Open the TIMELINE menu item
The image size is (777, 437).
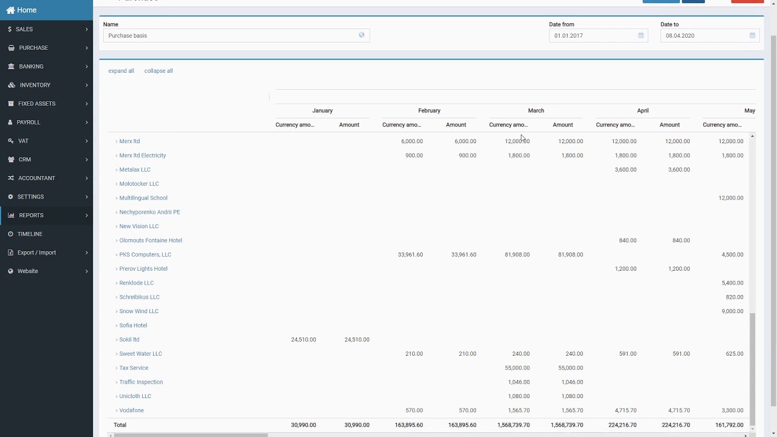click(x=47, y=234)
